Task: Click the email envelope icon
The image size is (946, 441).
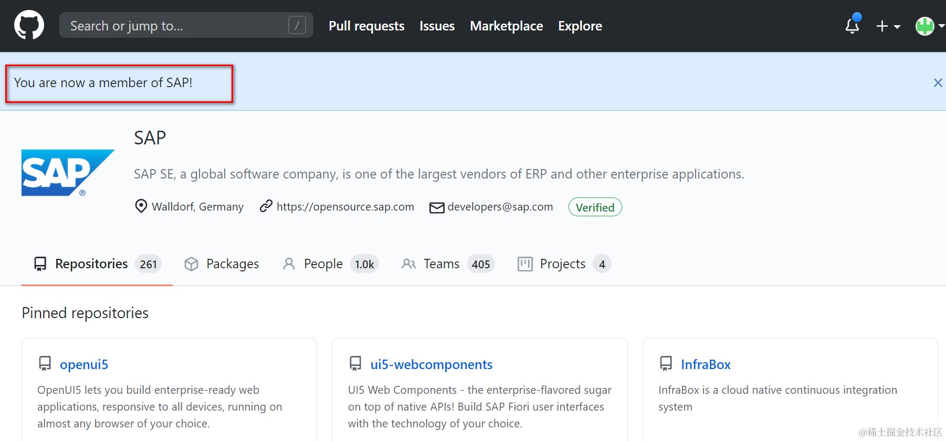Action: (437, 207)
